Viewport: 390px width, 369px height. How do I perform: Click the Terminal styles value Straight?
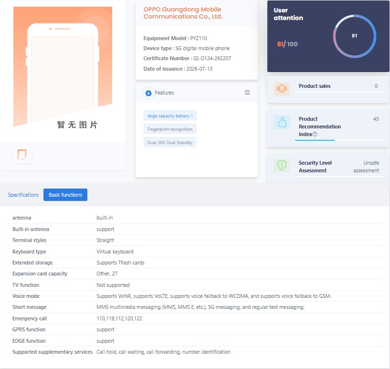pyautogui.click(x=105, y=240)
